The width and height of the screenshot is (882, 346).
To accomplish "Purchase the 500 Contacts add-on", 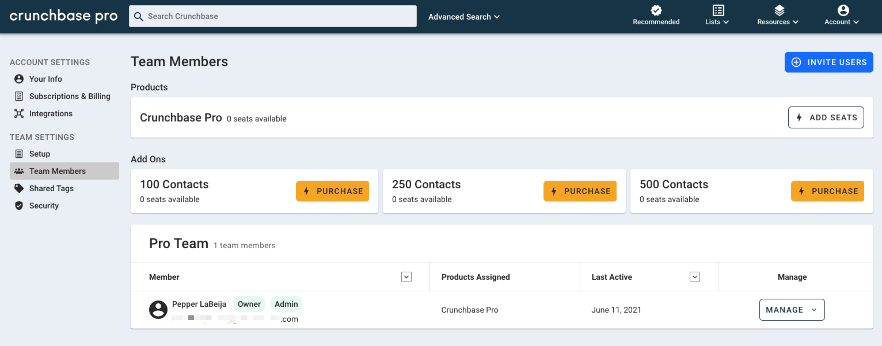I will click(827, 191).
